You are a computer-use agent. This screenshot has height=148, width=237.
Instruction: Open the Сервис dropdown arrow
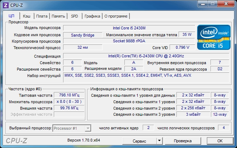pyautogui.click(x=159, y=141)
